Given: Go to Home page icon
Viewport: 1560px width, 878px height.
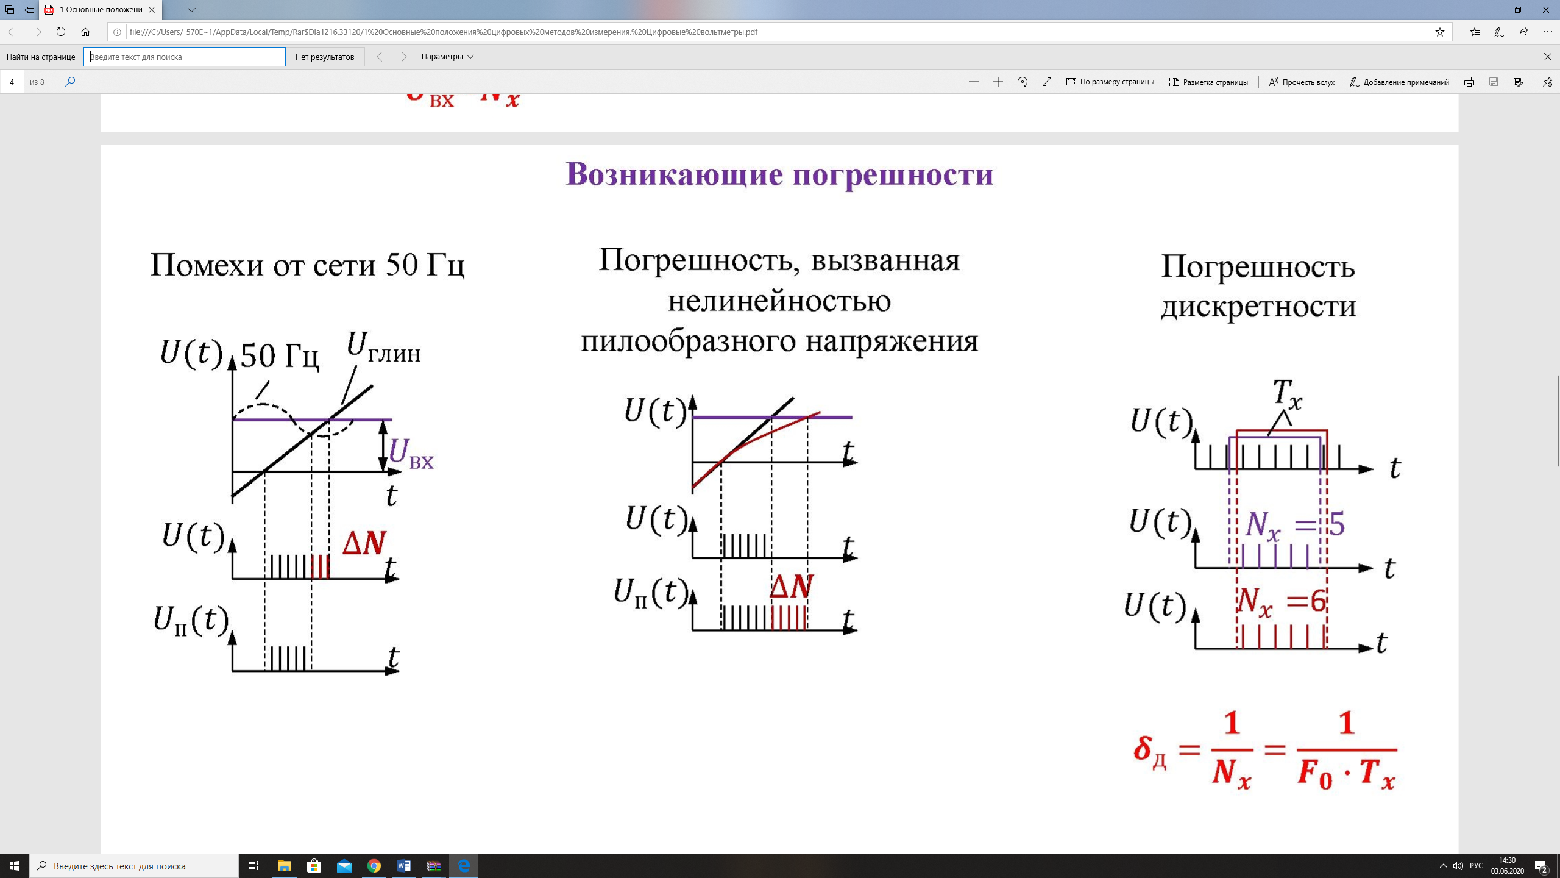Looking at the screenshot, I should point(85,32).
